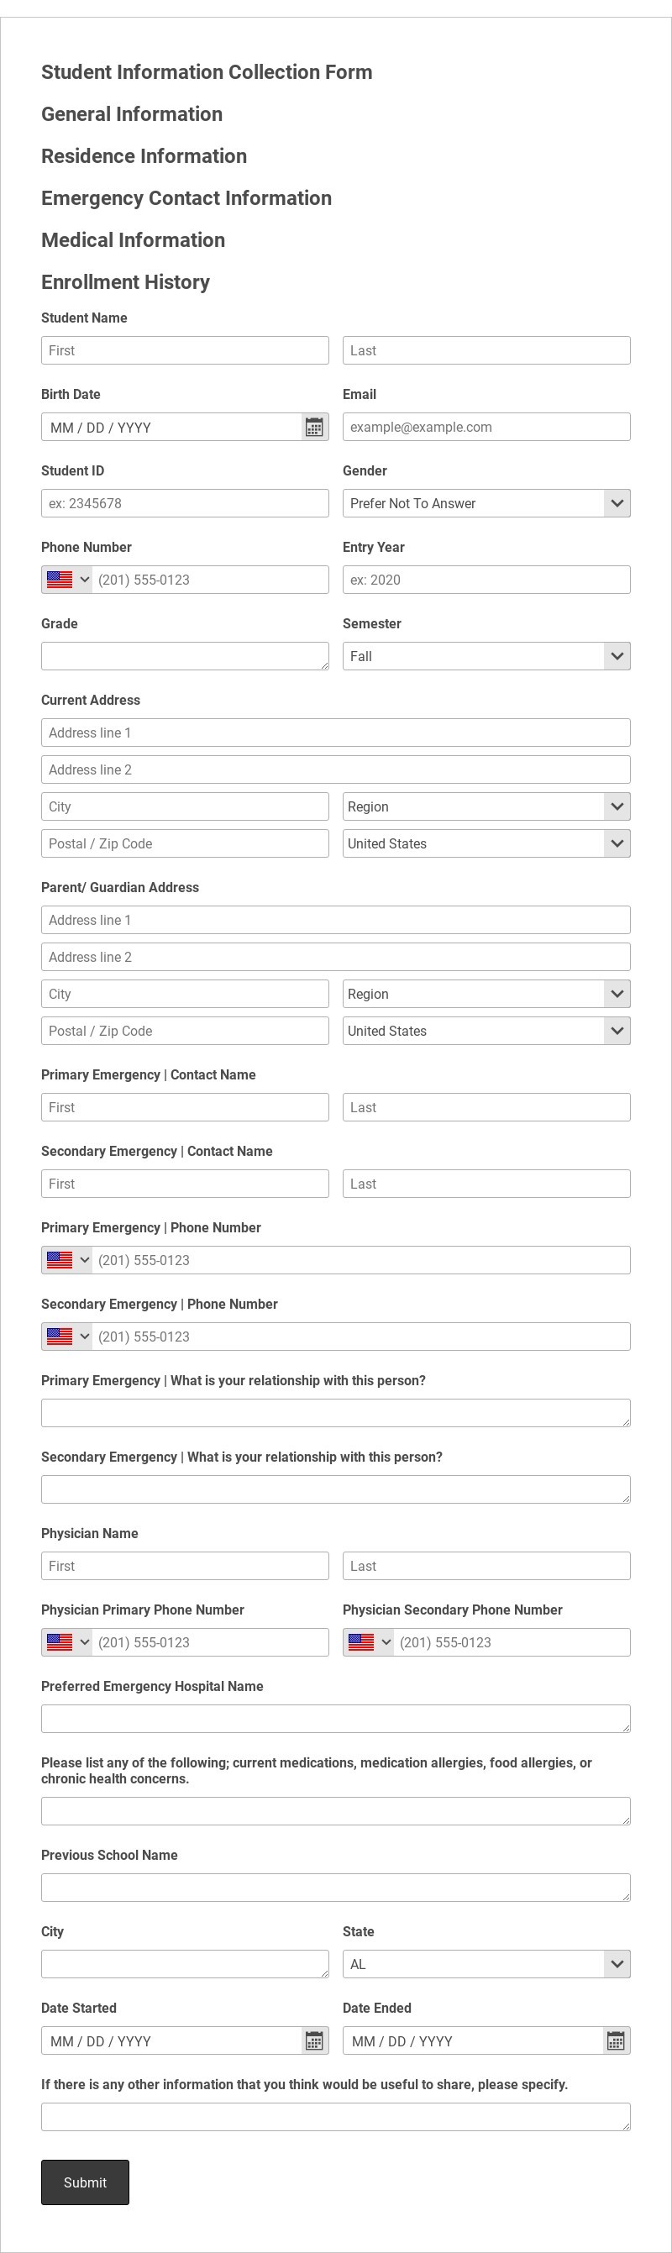Viewport: 672px width, 2253px height.
Task: Open the Gender dropdown
Action: 486,503
